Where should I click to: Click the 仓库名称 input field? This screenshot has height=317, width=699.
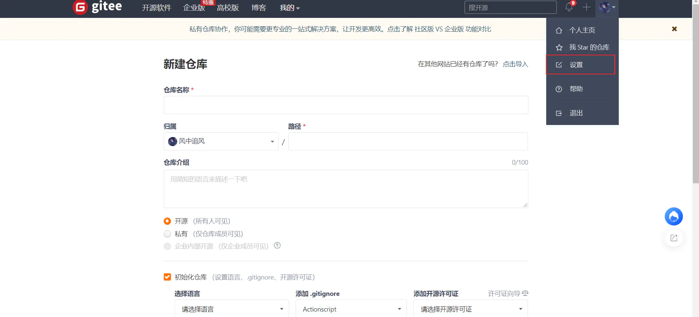click(x=346, y=105)
